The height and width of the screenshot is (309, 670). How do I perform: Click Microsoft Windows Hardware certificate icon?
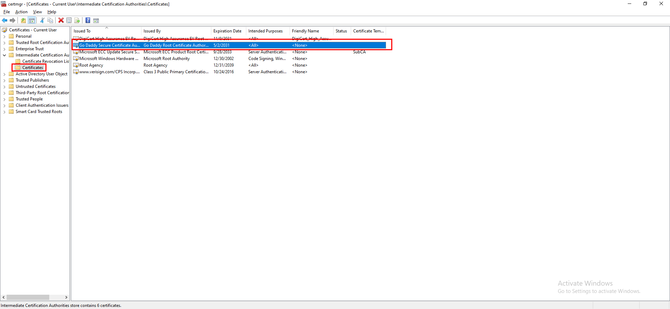(76, 59)
